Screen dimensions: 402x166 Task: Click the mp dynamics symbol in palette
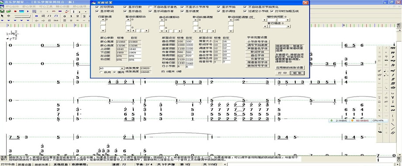392,61
